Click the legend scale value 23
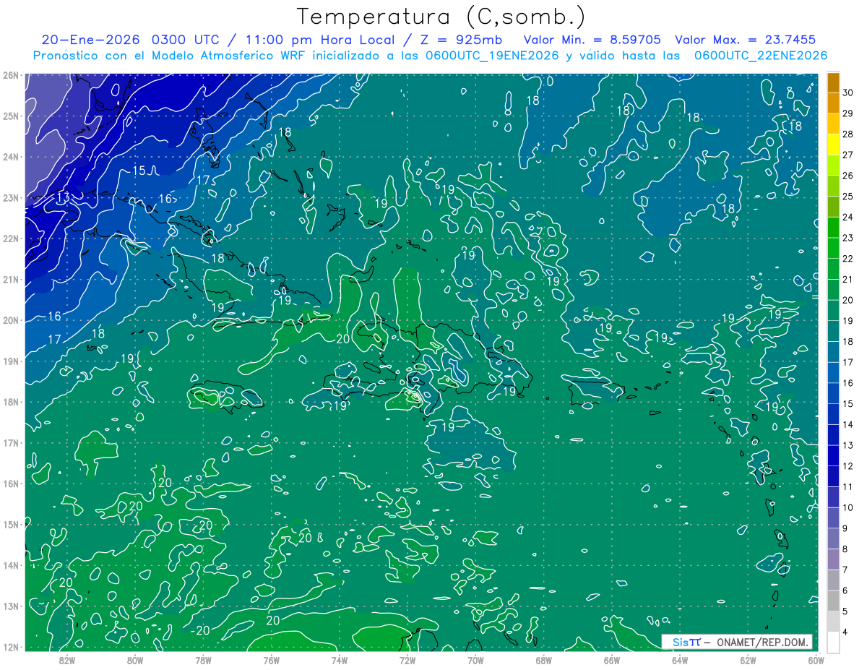Screen dimensions: 867x670 [x=848, y=238]
